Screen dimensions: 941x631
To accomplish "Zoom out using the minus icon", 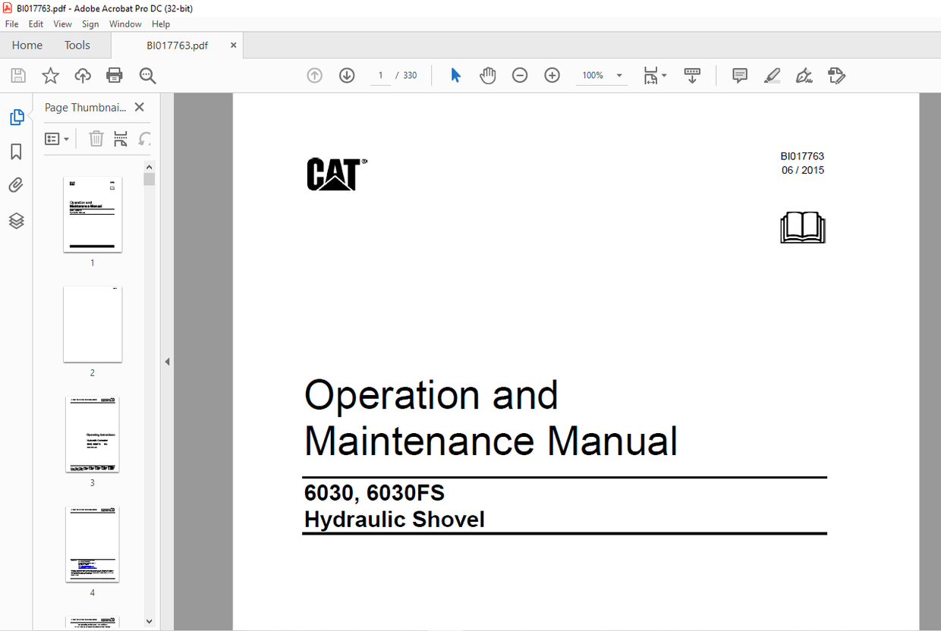I will pos(519,75).
